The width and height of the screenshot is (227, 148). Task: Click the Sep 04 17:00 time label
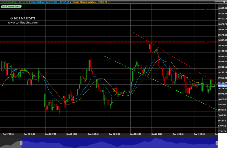[114, 134]
